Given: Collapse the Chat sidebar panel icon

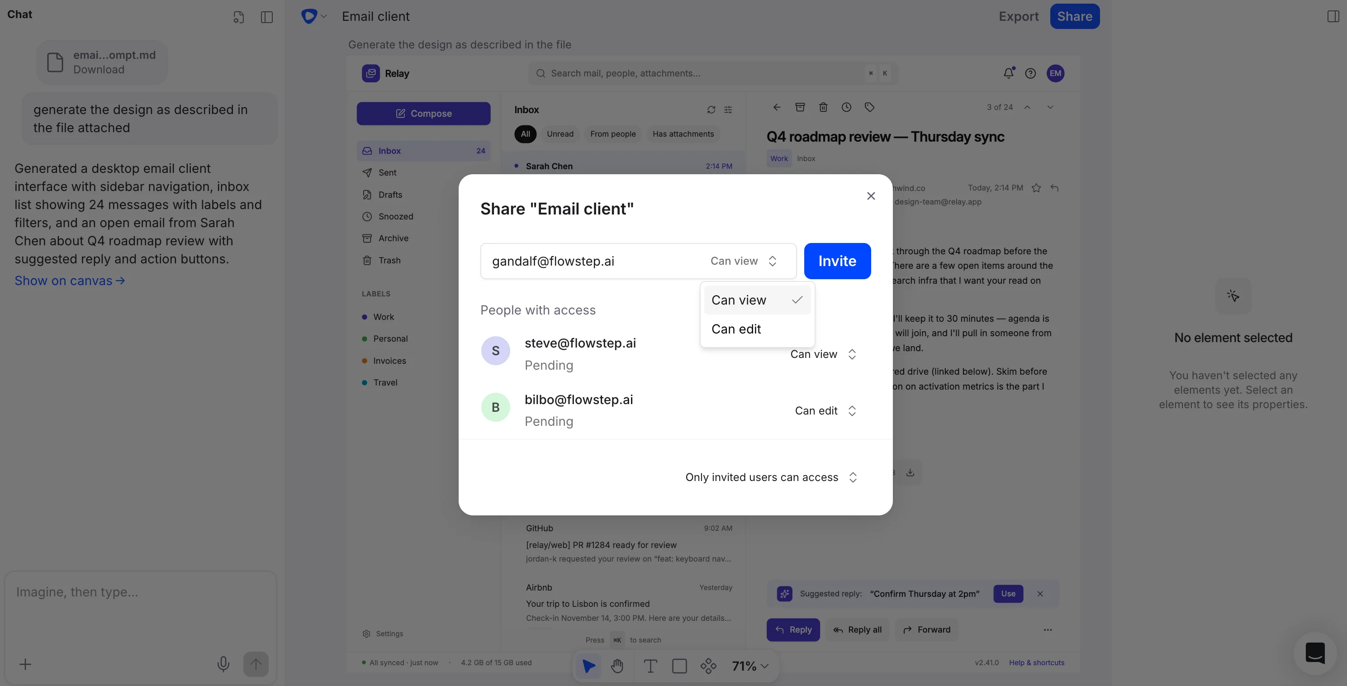Looking at the screenshot, I should 267,17.
